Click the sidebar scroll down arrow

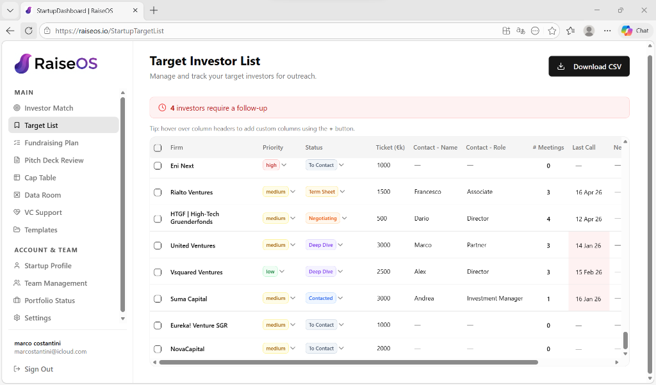click(122, 318)
